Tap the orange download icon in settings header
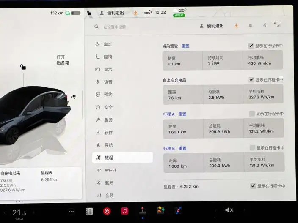 click(x=236, y=25)
